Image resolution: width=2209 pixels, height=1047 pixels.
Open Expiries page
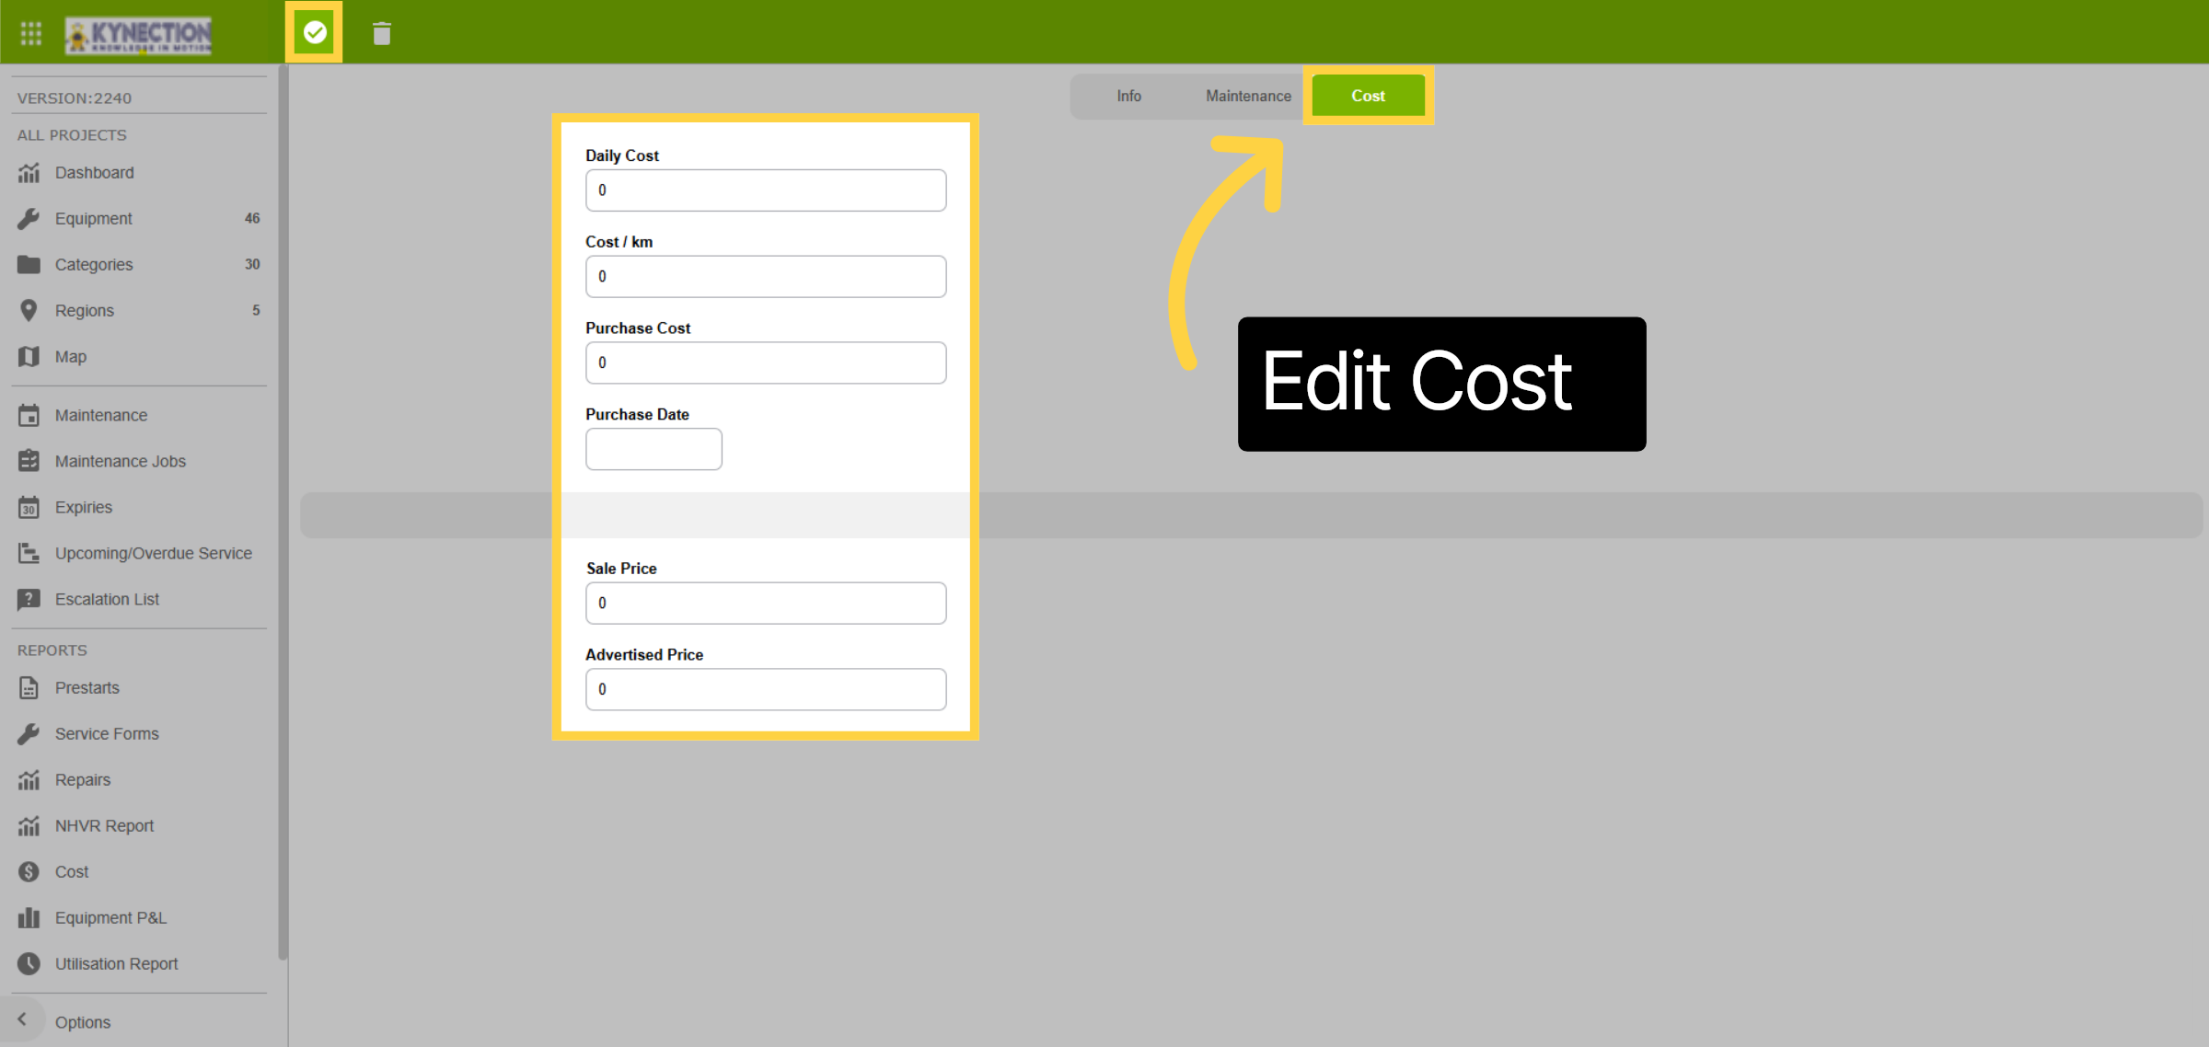(x=84, y=508)
